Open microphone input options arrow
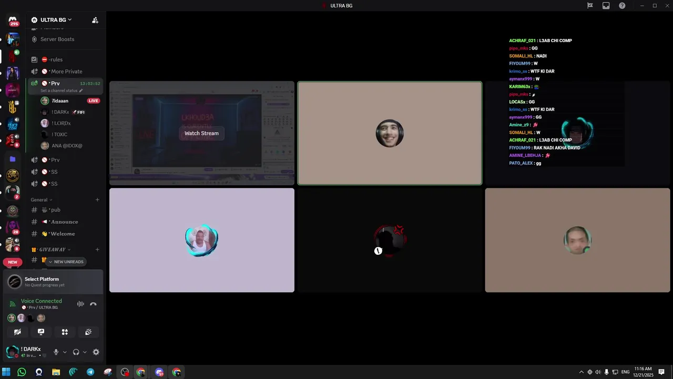 pyautogui.click(x=65, y=352)
